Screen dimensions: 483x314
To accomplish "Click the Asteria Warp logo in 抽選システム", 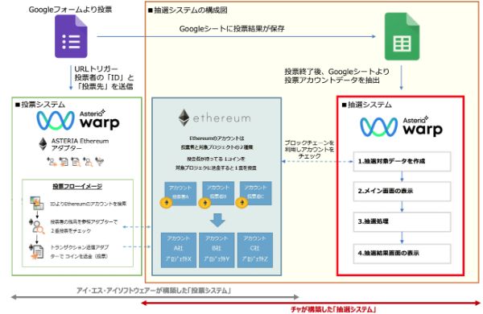I will (x=402, y=126).
